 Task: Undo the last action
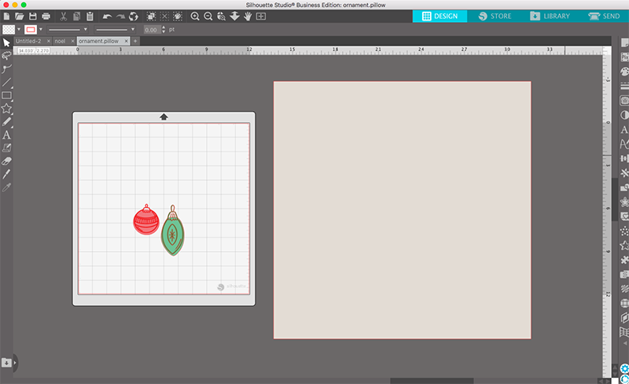pos(107,17)
